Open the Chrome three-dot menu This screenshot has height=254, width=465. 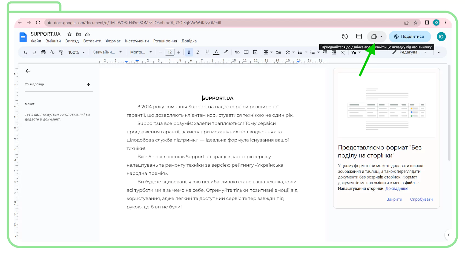445,22
